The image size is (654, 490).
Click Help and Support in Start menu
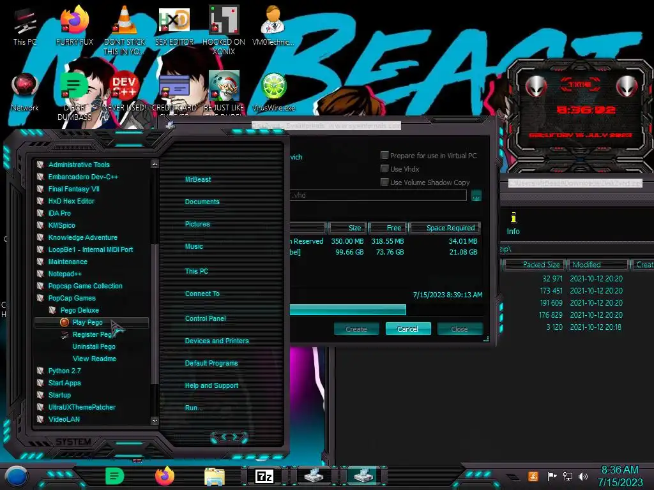pos(211,386)
